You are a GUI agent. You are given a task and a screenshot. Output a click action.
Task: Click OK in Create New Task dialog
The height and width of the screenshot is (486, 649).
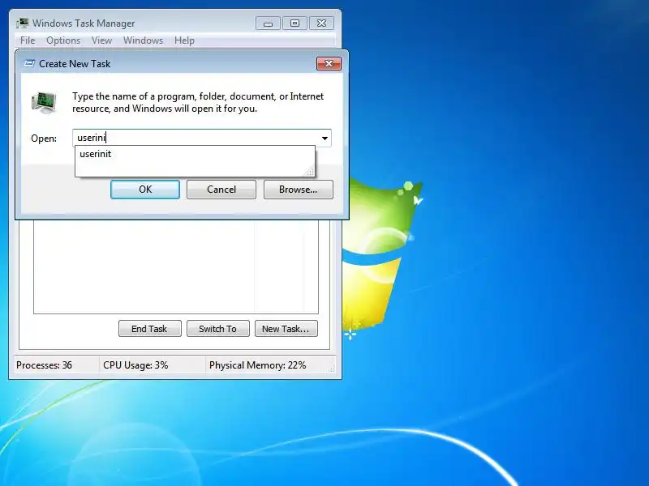pos(145,190)
